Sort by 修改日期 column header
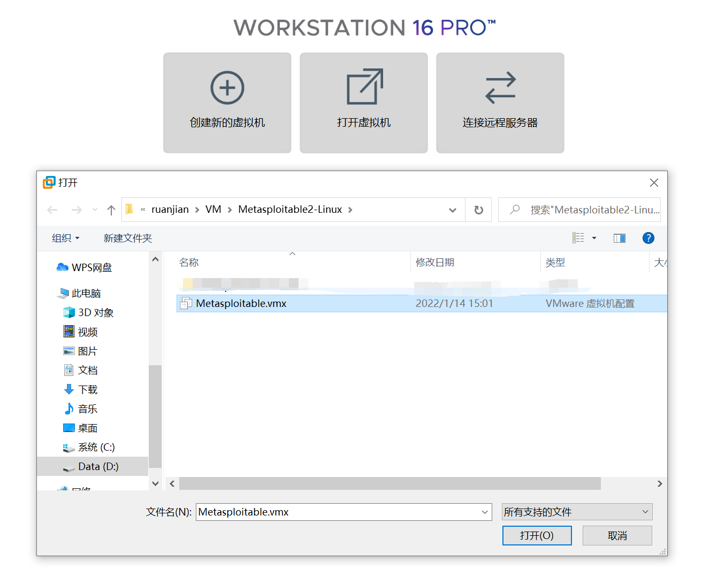The height and width of the screenshot is (577, 725). [435, 263]
